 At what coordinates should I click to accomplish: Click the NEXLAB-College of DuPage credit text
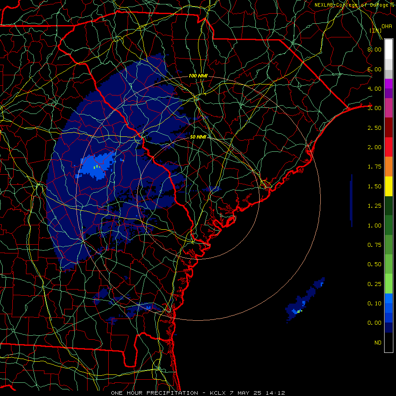(355, 5)
